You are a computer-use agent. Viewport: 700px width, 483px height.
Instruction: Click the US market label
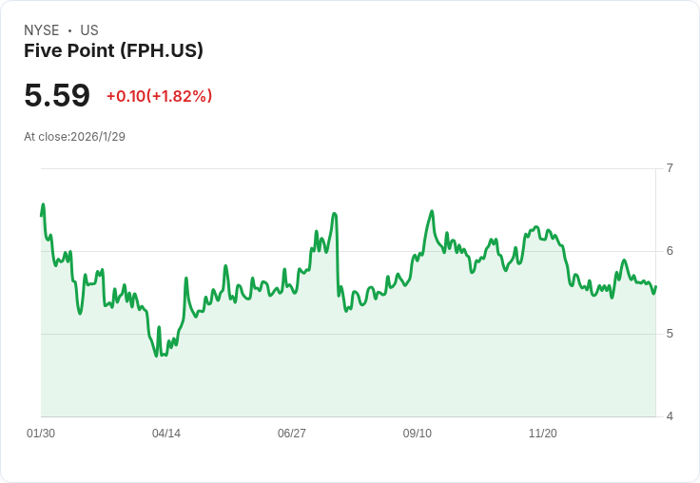coord(89,30)
